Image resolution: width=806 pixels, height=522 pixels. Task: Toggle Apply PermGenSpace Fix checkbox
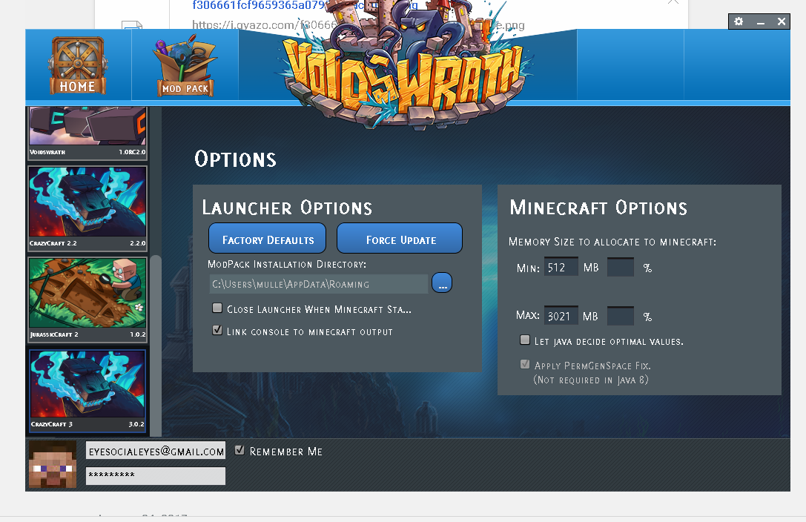click(x=525, y=364)
